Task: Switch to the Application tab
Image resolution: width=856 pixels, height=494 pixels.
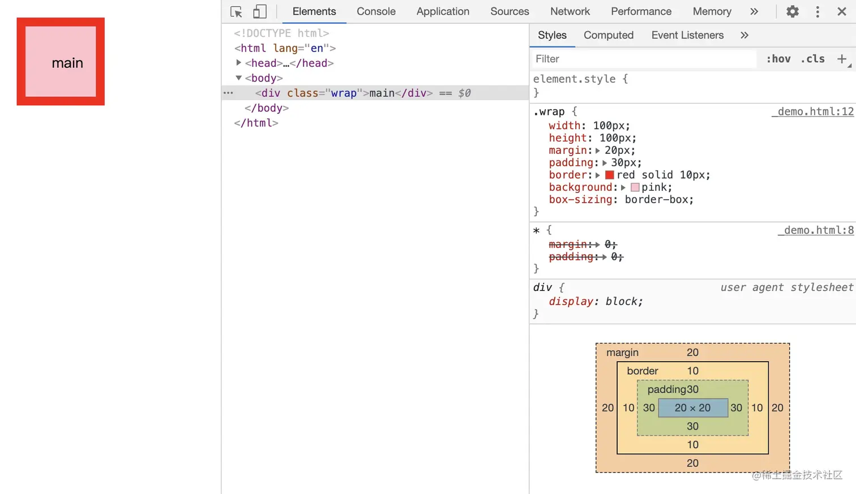Action: pyautogui.click(x=443, y=11)
